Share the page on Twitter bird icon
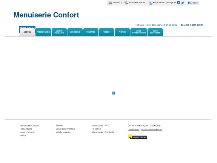This screenshot has height=163, width=217. pos(183,3)
